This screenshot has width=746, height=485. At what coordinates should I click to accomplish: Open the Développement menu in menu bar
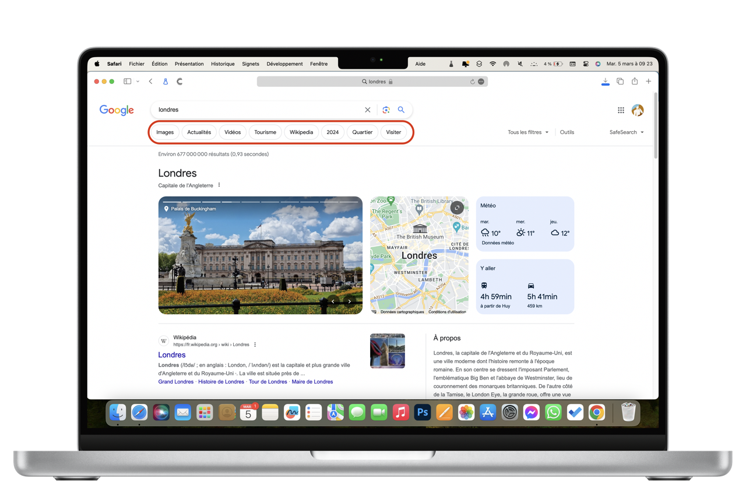click(284, 64)
